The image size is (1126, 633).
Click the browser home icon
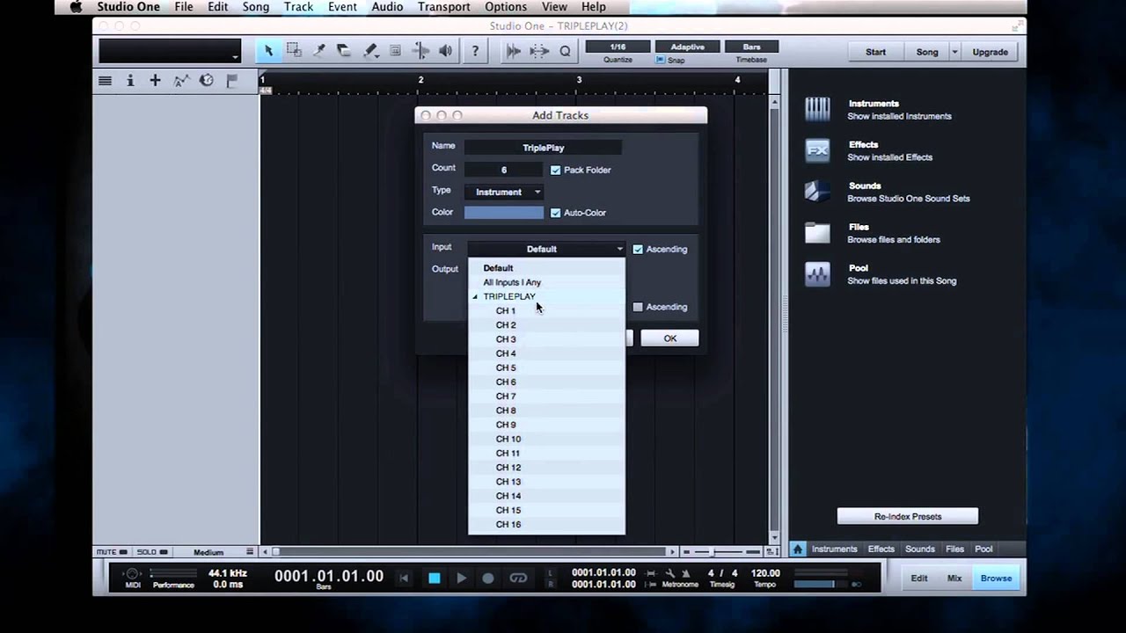pyautogui.click(x=798, y=549)
